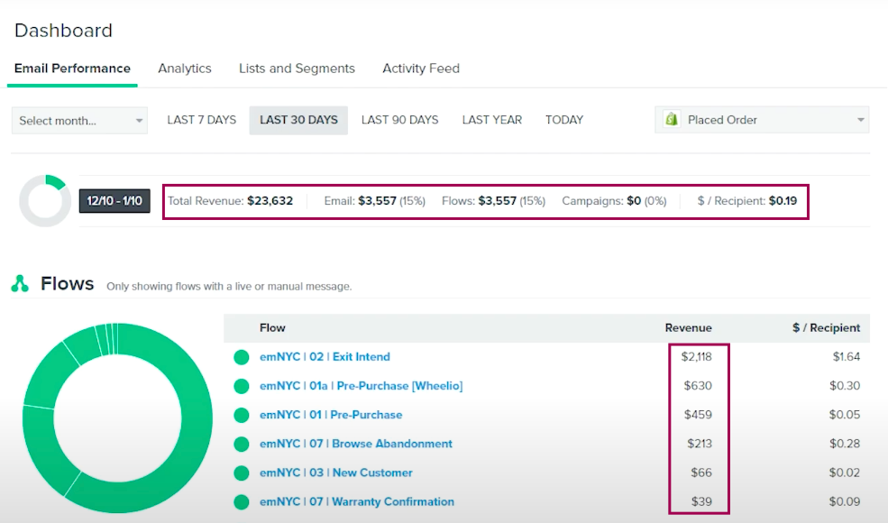Open the Select month dropdown

[79, 120]
